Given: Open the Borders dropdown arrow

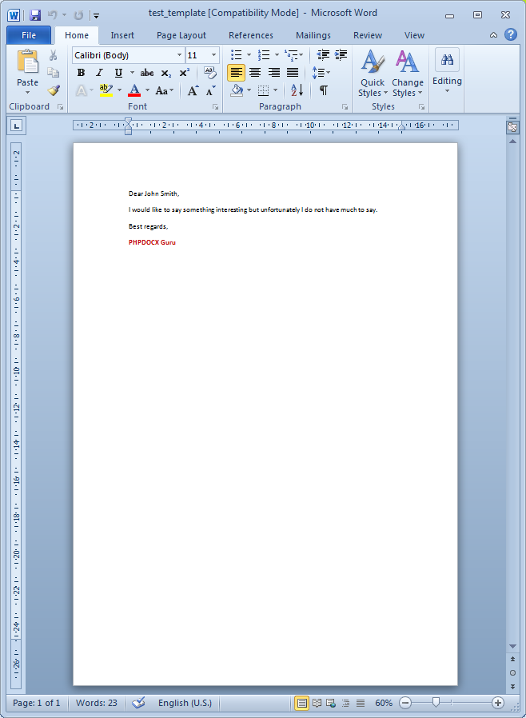Looking at the screenshot, I should (x=276, y=90).
